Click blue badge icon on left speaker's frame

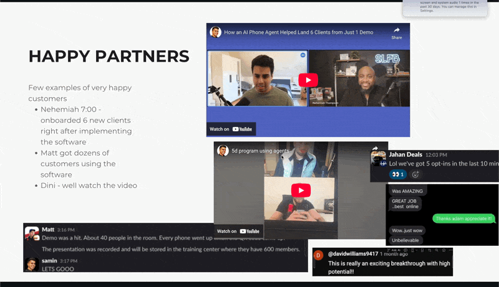point(303,55)
